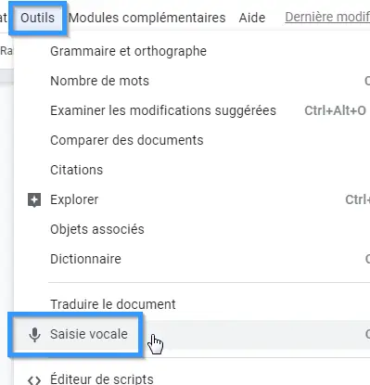
Task: Click the Explorer star icon
Action: 34,200
